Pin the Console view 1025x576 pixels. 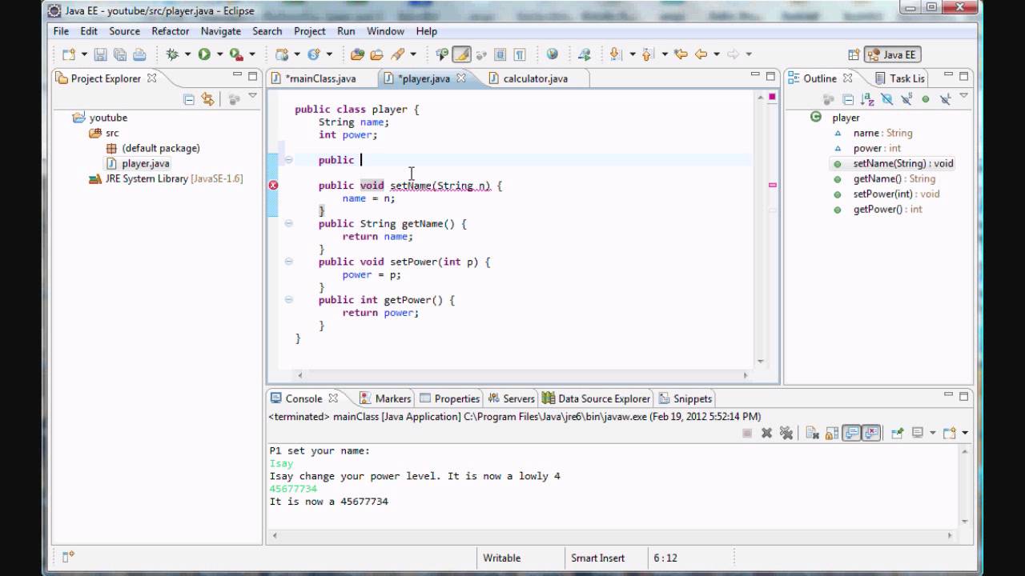click(897, 433)
